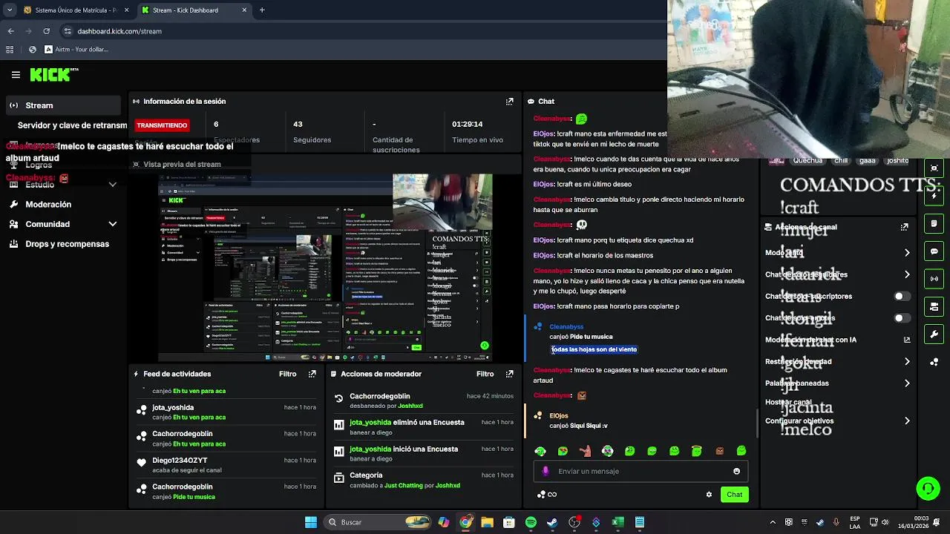Screen dimensions: 950x534
Task: Click the purple microphone icon in chat input
Action: (546, 471)
